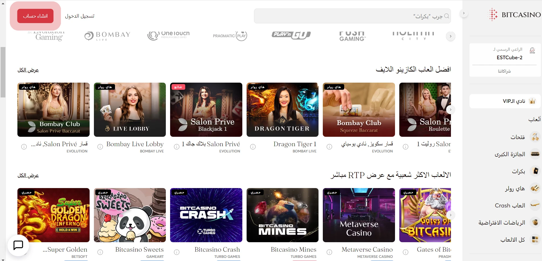Open the virtual sports category
This screenshot has width=542, height=261.
(502, 223)
